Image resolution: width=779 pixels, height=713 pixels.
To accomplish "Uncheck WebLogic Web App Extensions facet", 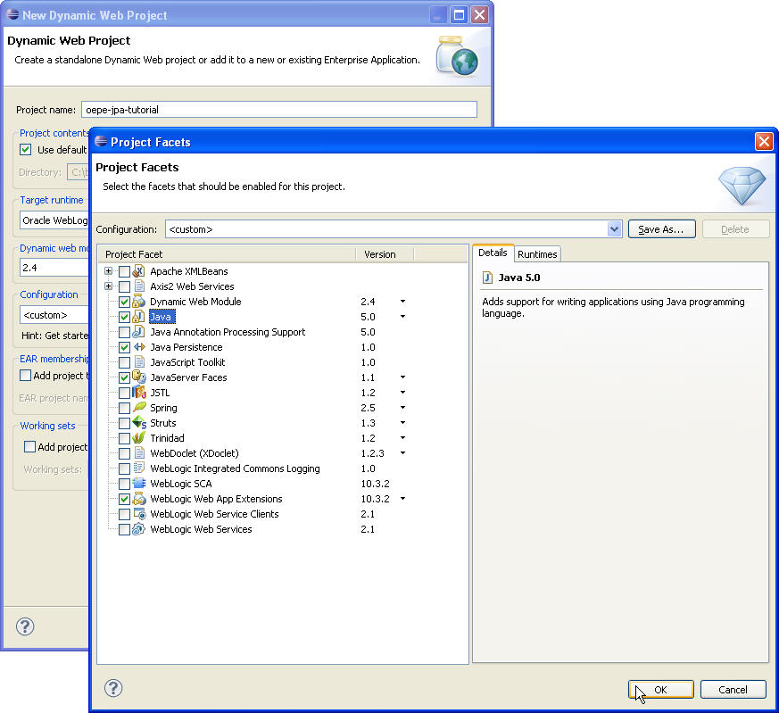I will 124,498.
